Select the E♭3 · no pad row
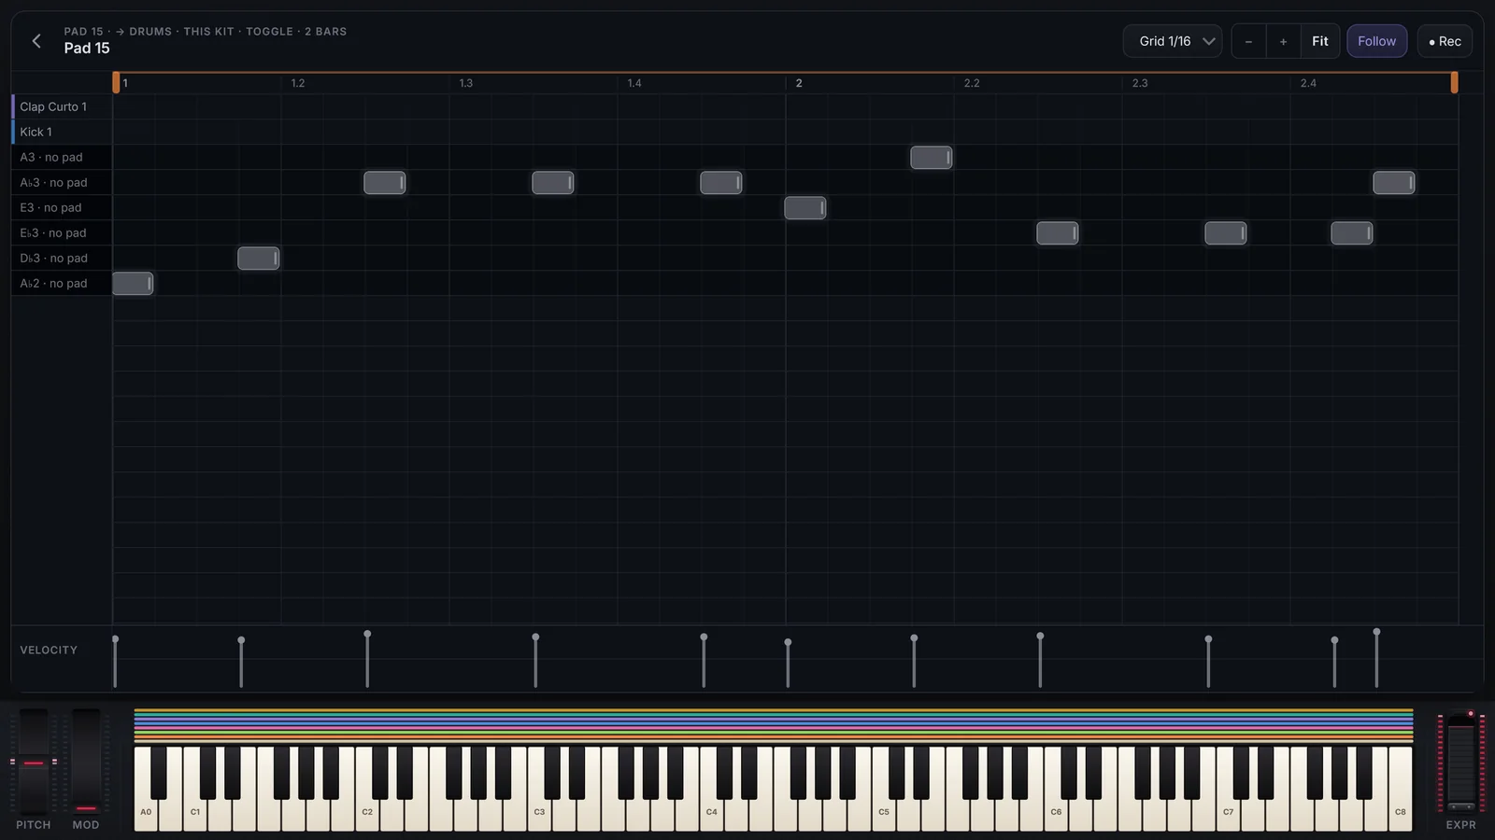This screenshot has height=840, width=1495. (62, 232)
